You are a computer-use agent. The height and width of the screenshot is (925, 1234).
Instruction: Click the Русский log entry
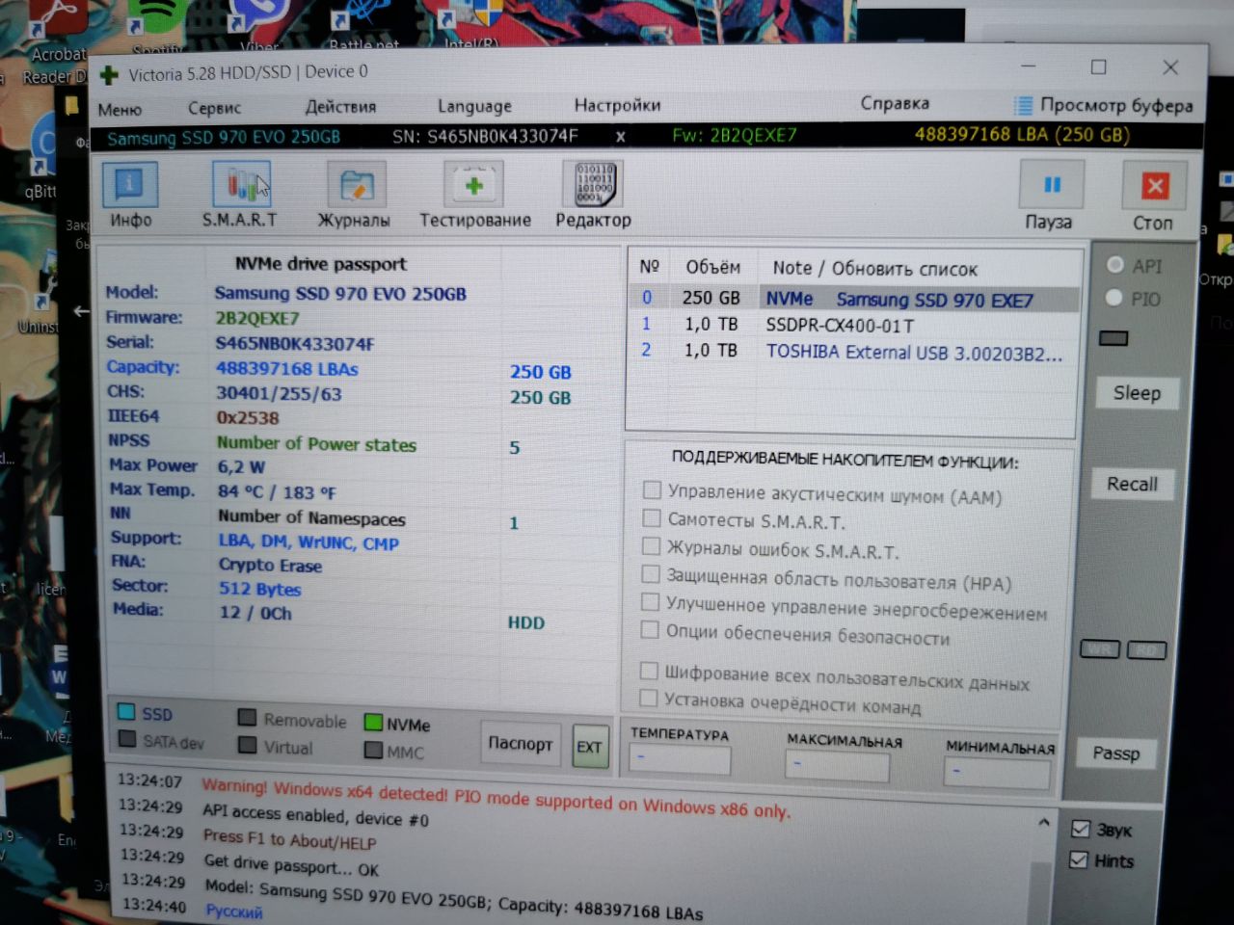point(233,911)
